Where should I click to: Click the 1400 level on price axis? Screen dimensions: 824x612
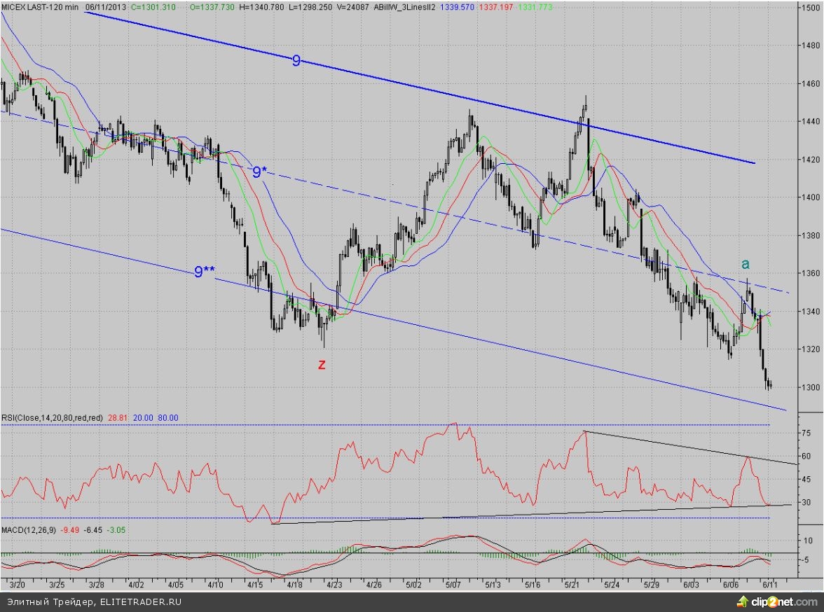811,197
